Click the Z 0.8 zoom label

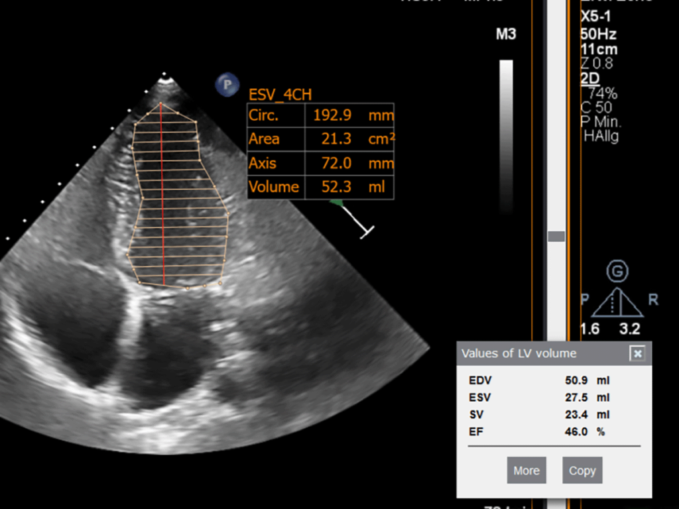pyautogui.click(x=597, y=64)
